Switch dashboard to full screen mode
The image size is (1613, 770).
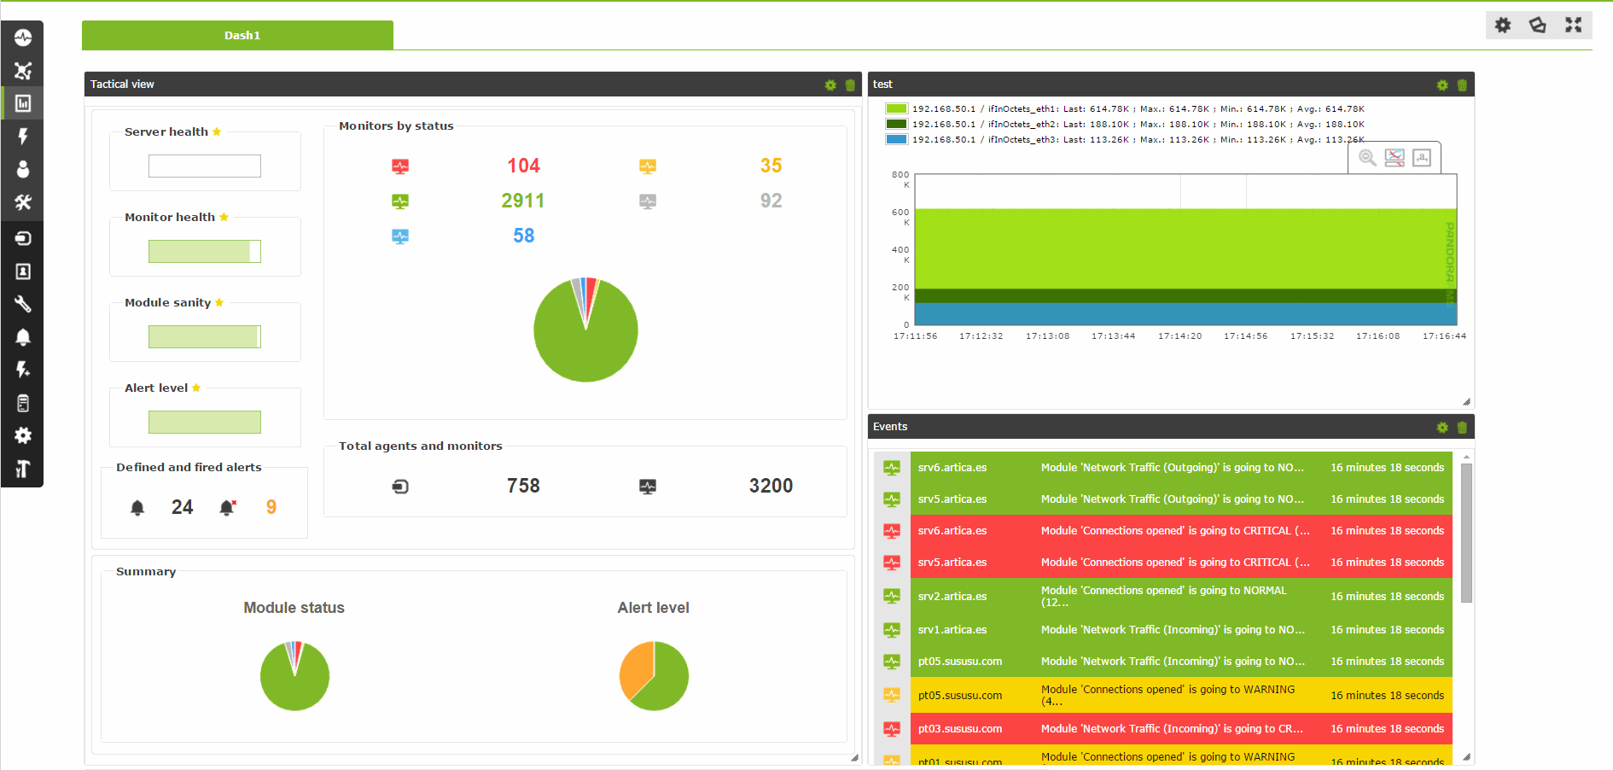click(1574, 25)
